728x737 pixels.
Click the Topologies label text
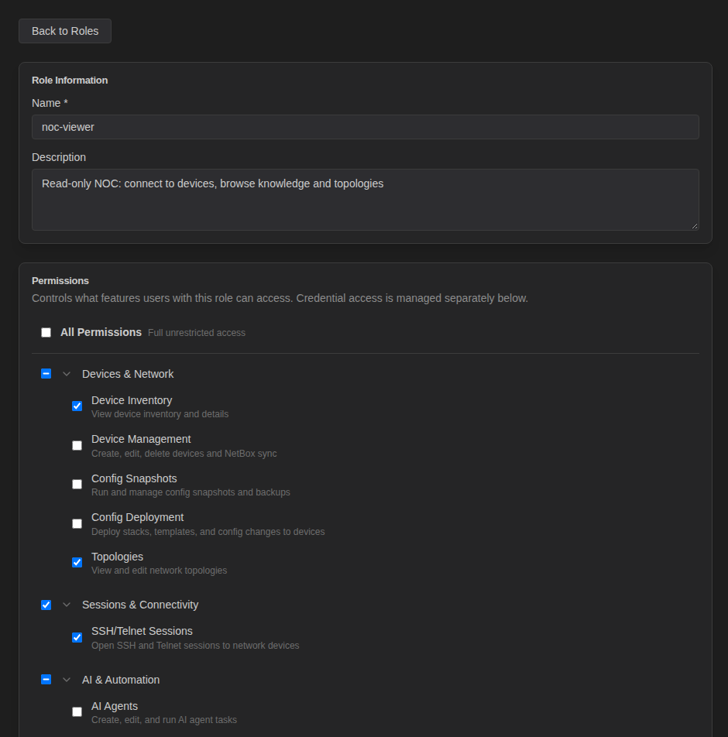click(117, 557)
